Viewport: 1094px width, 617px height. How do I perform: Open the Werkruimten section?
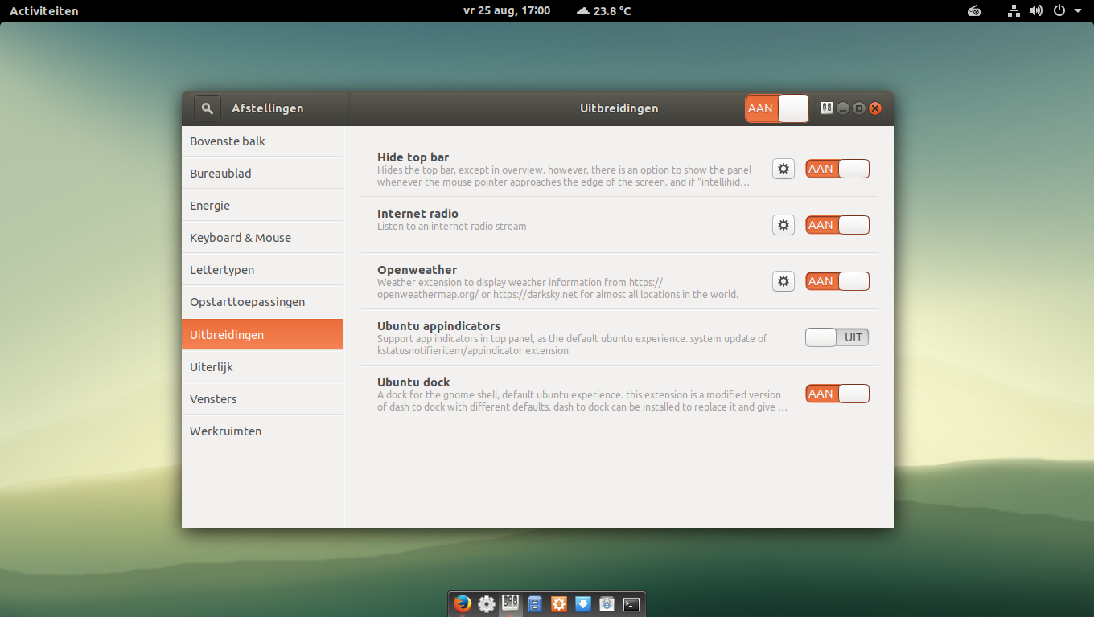point(262,431)
